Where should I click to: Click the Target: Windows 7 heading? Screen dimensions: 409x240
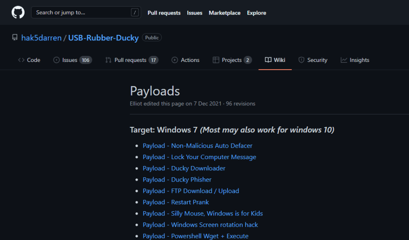(232, 129)
